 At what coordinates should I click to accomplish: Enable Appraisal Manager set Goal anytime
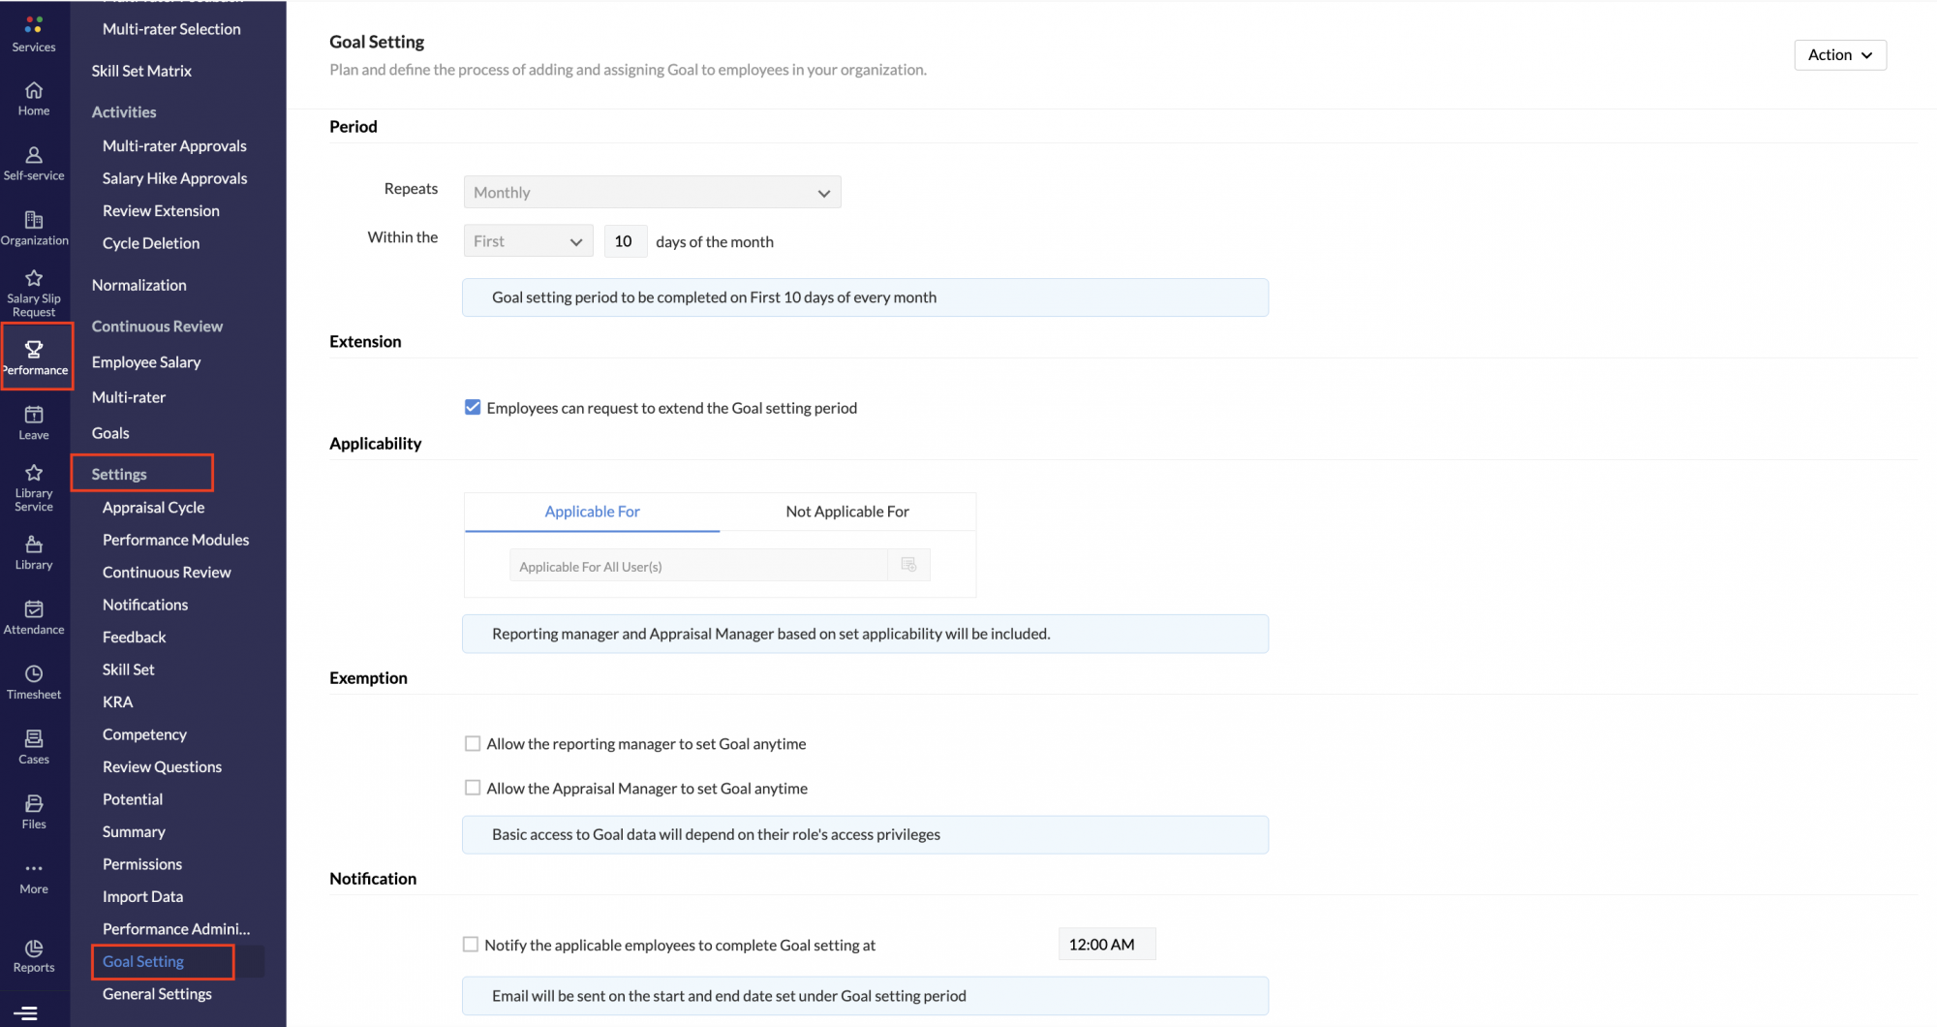473,788
